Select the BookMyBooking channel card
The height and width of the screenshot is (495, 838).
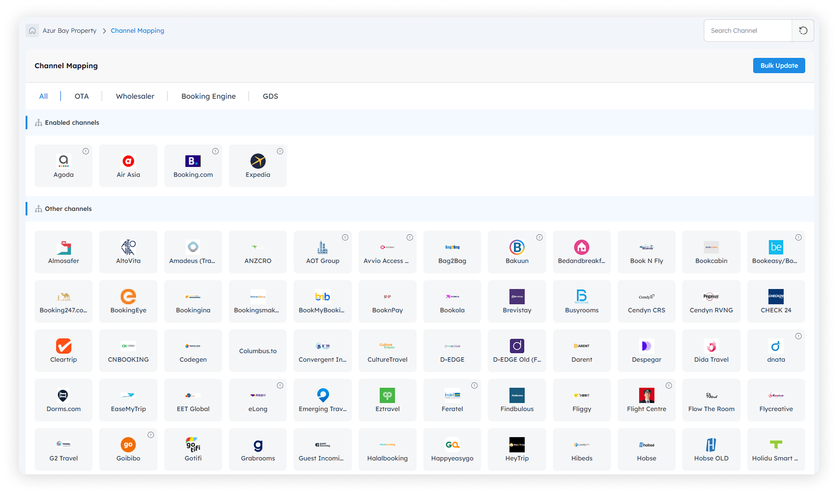point(323,301)
